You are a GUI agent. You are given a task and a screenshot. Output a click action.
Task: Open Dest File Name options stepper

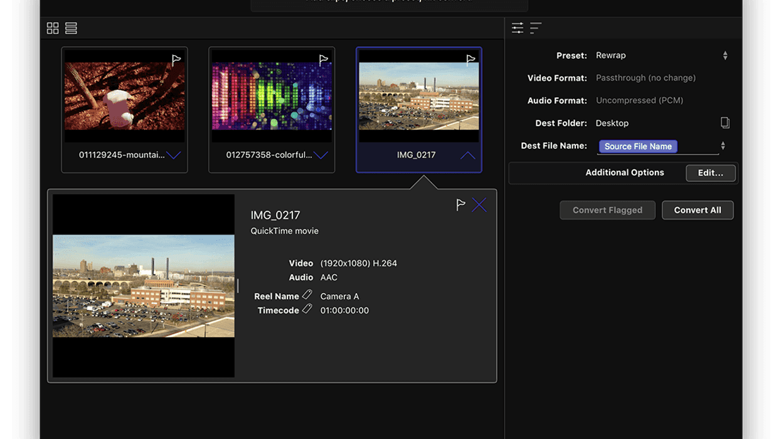(723, 145)
